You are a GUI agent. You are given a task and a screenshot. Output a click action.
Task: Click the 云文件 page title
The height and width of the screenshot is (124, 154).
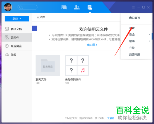pos(41,17)
